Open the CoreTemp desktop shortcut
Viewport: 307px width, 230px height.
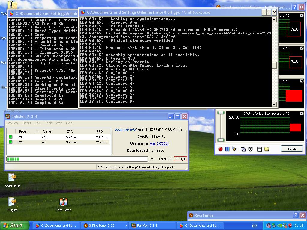pyautogui.click(x=12, y=180)
